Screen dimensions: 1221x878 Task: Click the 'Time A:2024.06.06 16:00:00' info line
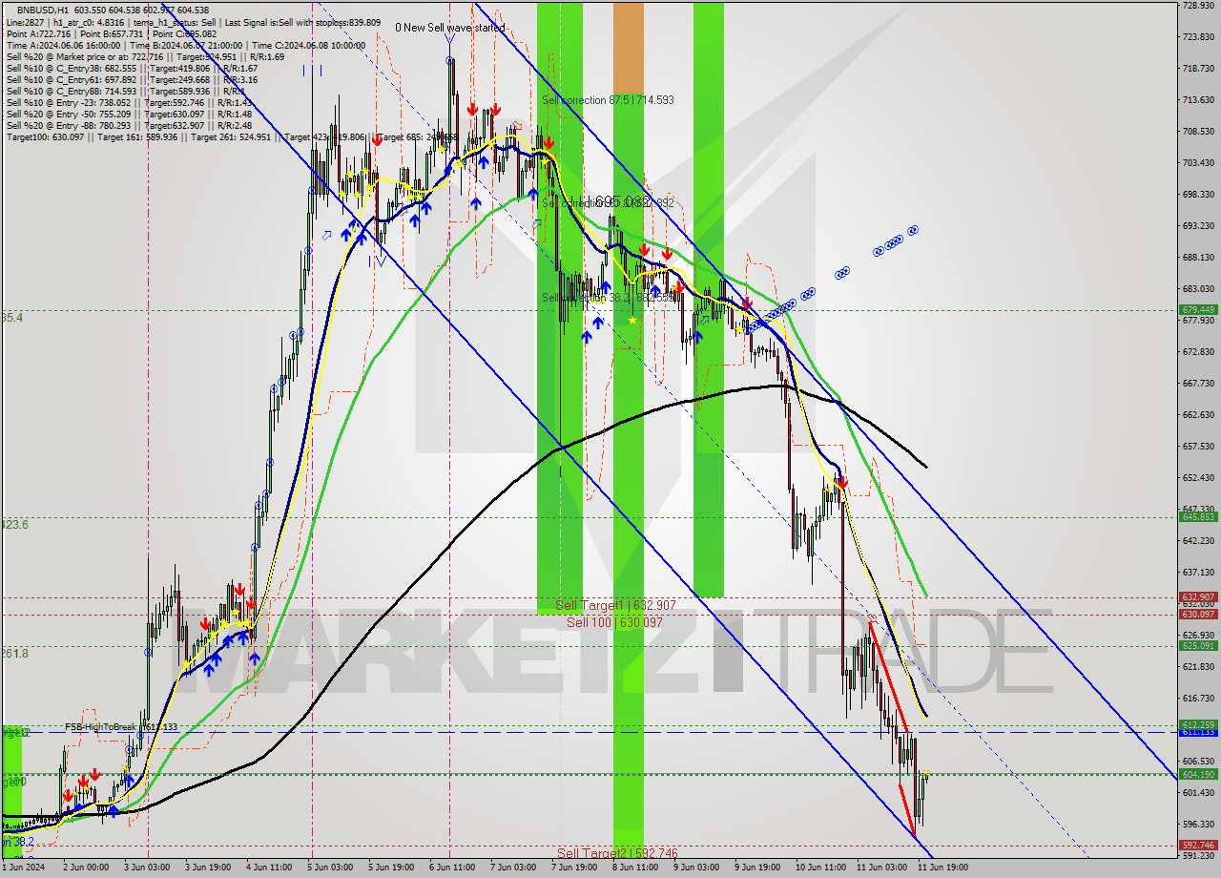pos(186,45)
